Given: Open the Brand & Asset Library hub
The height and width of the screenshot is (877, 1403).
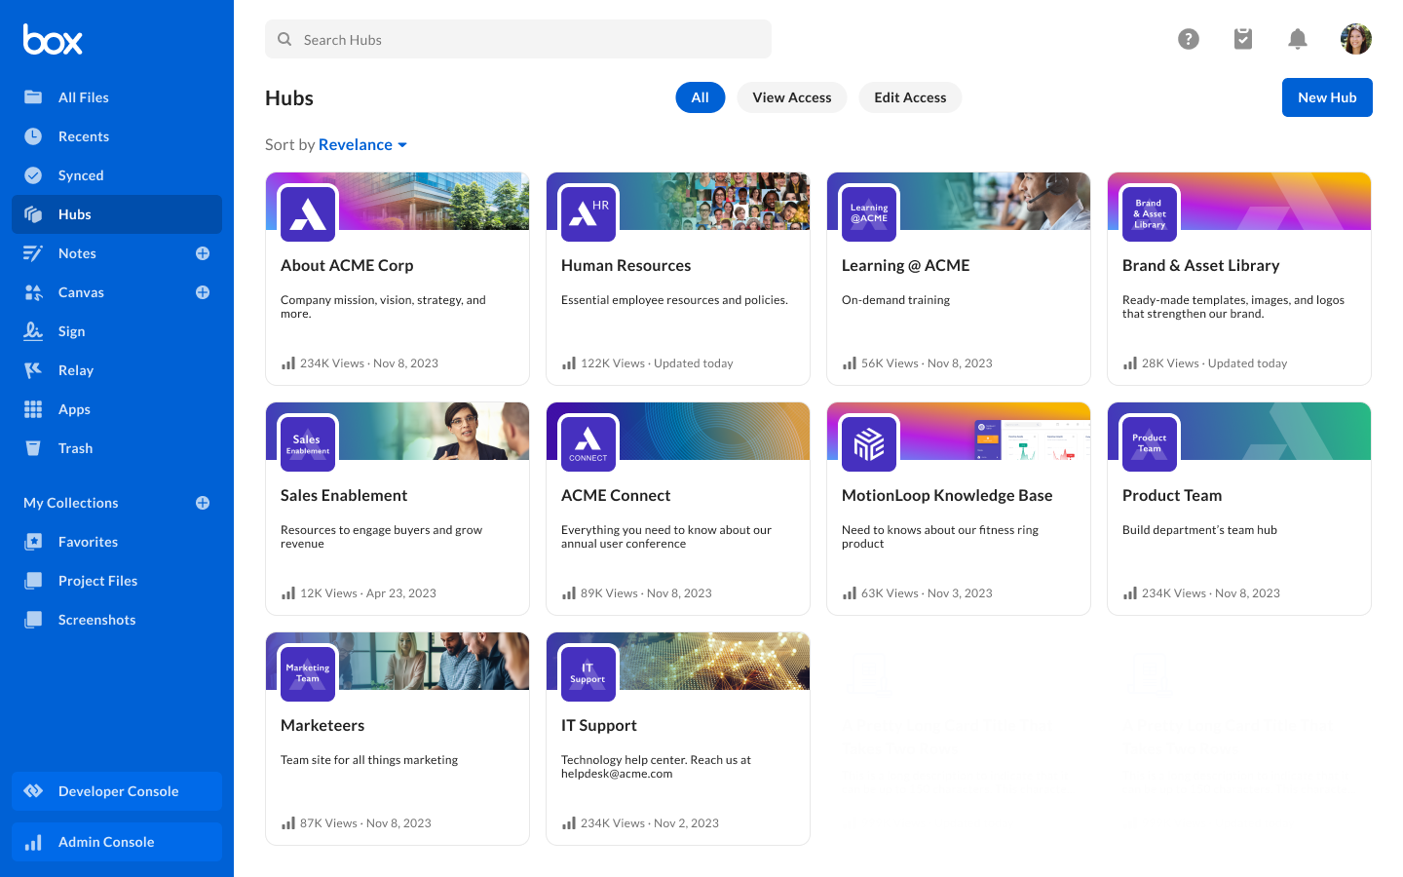Looking at the screenshot, I should pyautogui.click(x=1238, y=279).
